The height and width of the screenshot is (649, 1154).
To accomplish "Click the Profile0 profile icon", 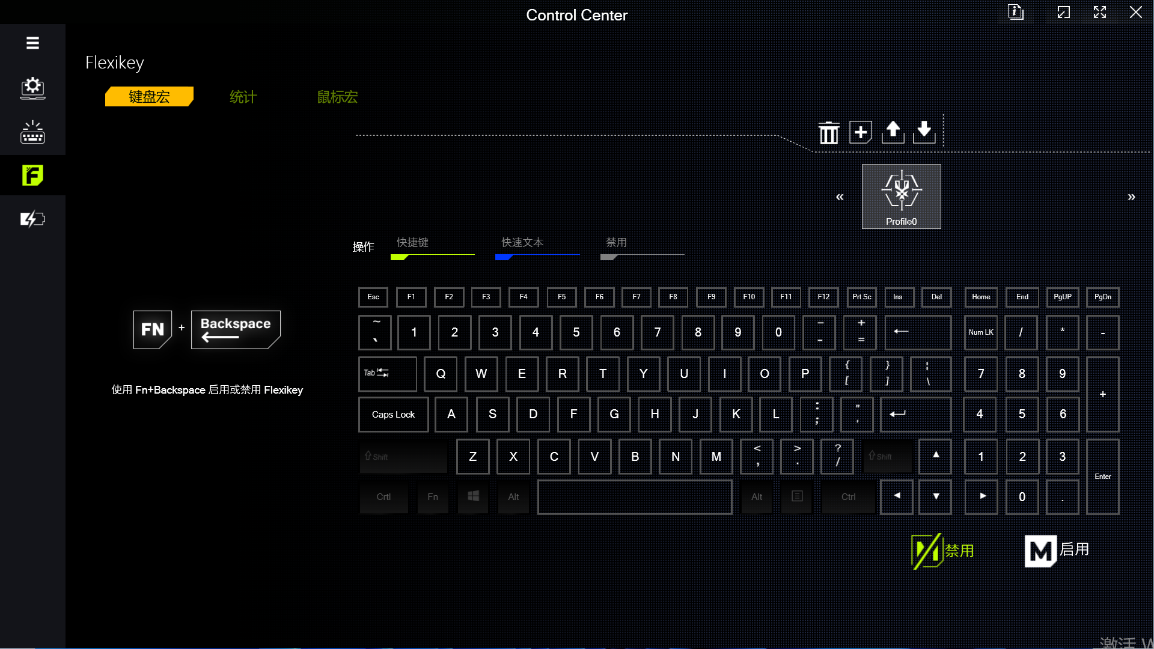I will coord(901,196).
